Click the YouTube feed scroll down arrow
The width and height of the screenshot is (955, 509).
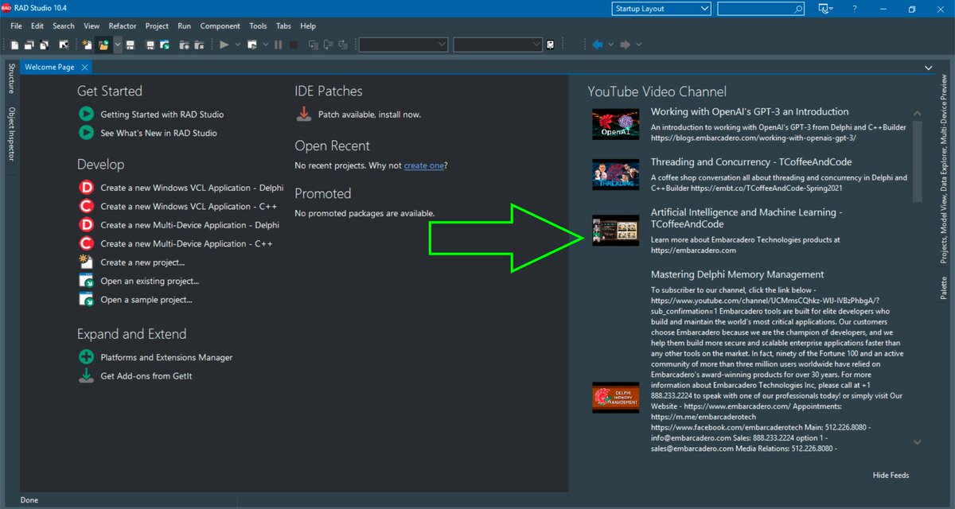(917, 442)
